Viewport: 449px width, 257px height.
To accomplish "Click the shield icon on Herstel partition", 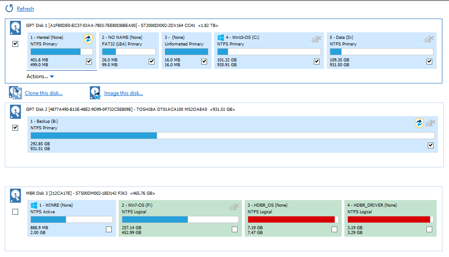I will [x=88, y=39].
